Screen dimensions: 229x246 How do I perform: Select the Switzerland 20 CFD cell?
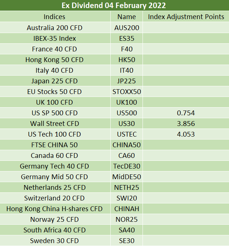(x=55, y=198)
